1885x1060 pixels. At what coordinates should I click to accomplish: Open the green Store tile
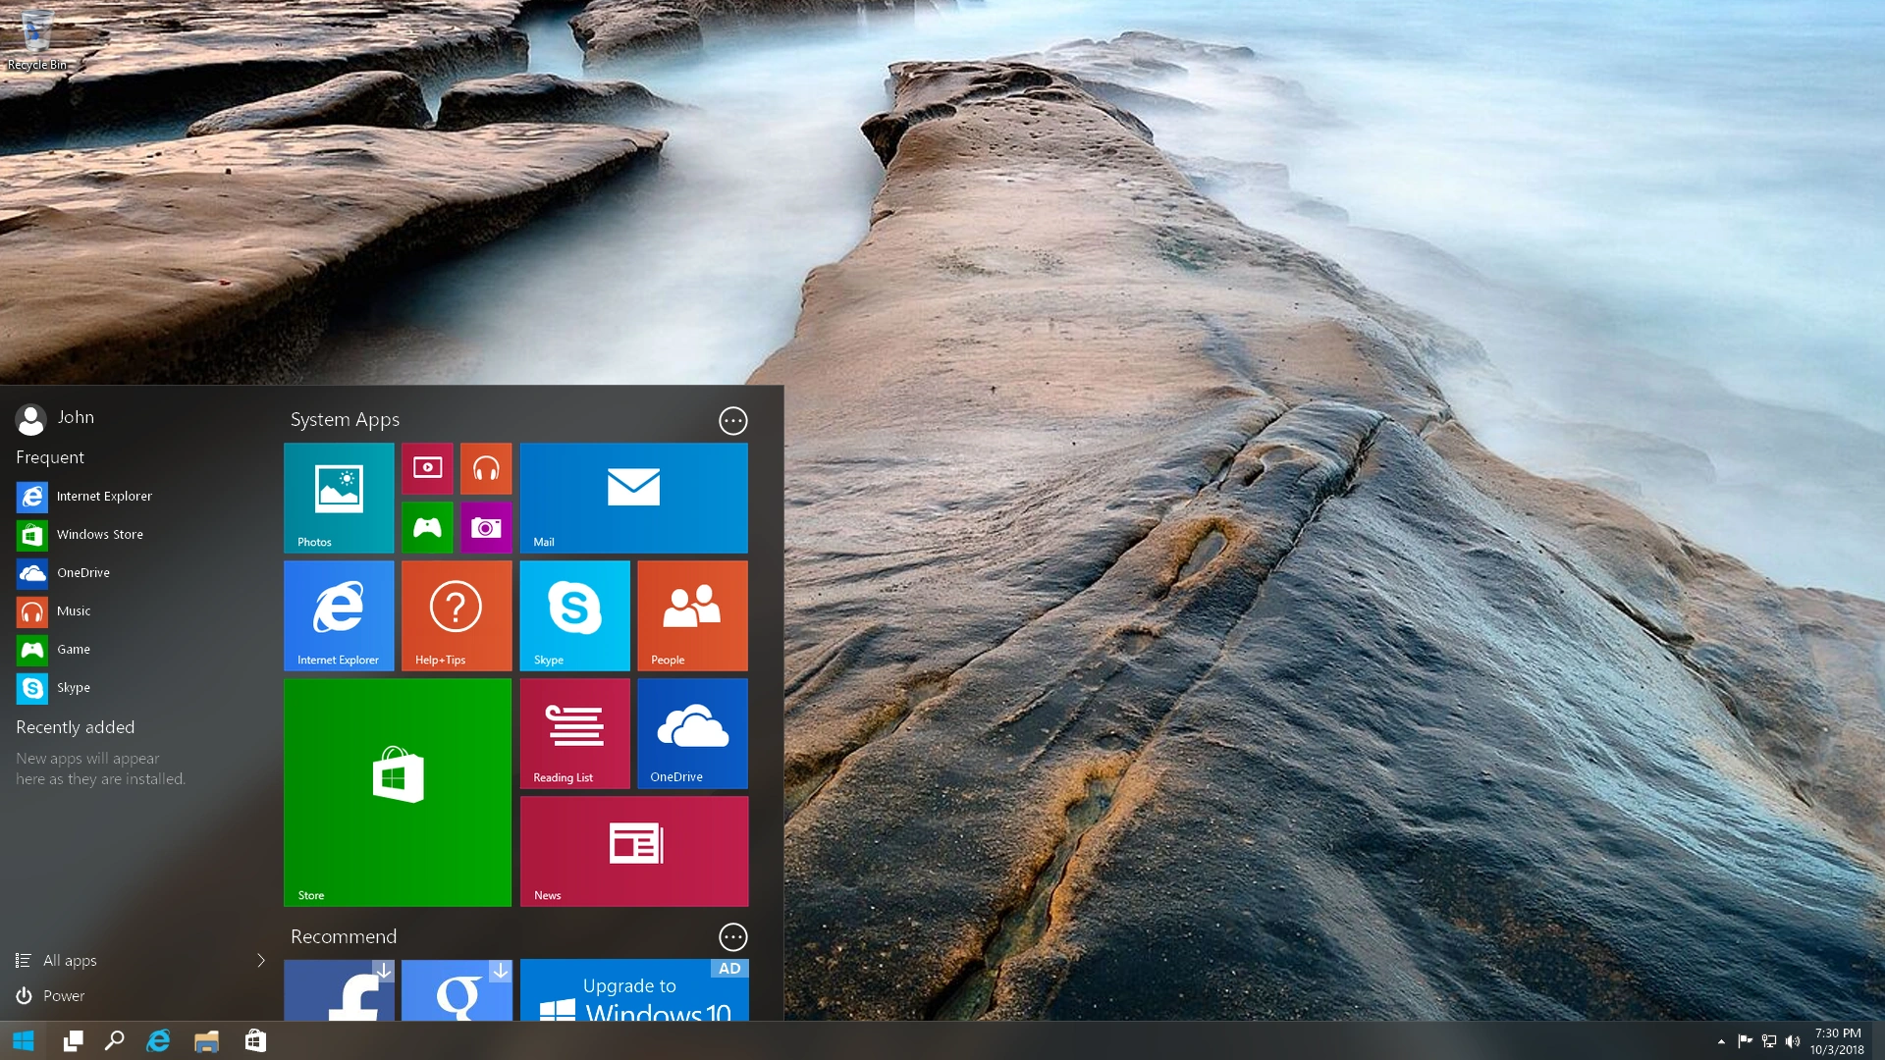tap(398, 792)
